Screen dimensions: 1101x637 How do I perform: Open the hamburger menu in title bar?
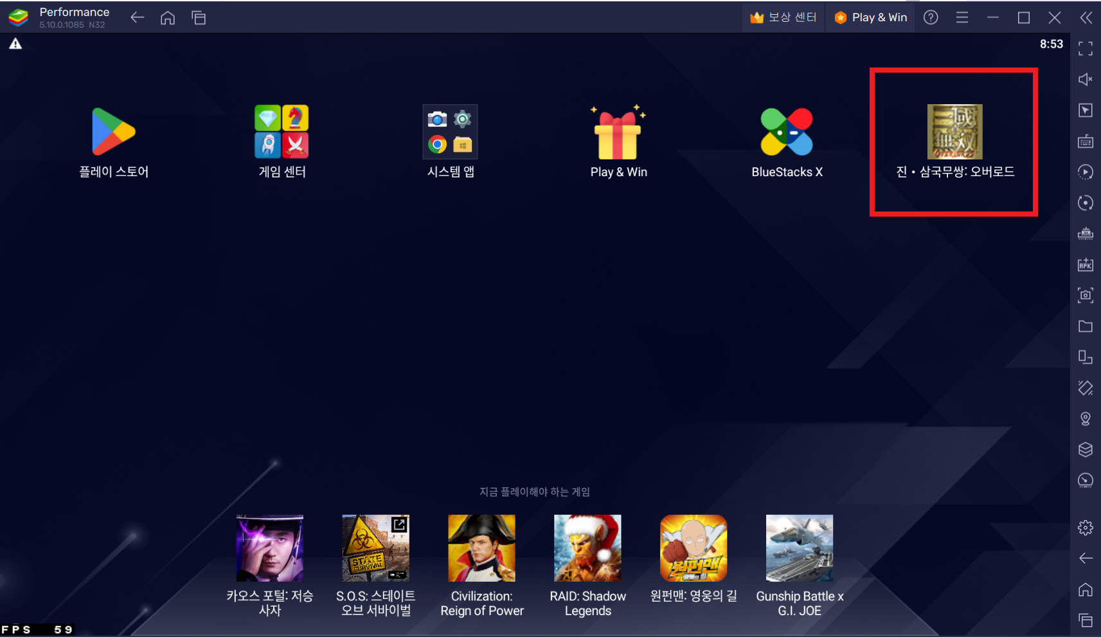[x=962, y=17]
